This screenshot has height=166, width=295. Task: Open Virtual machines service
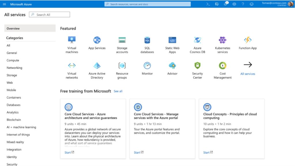[x=72, y=45]
